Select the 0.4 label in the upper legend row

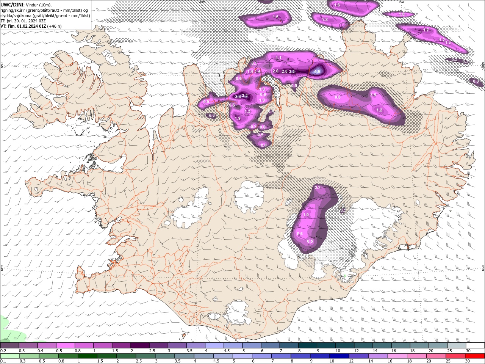click(x=40, y=351)
